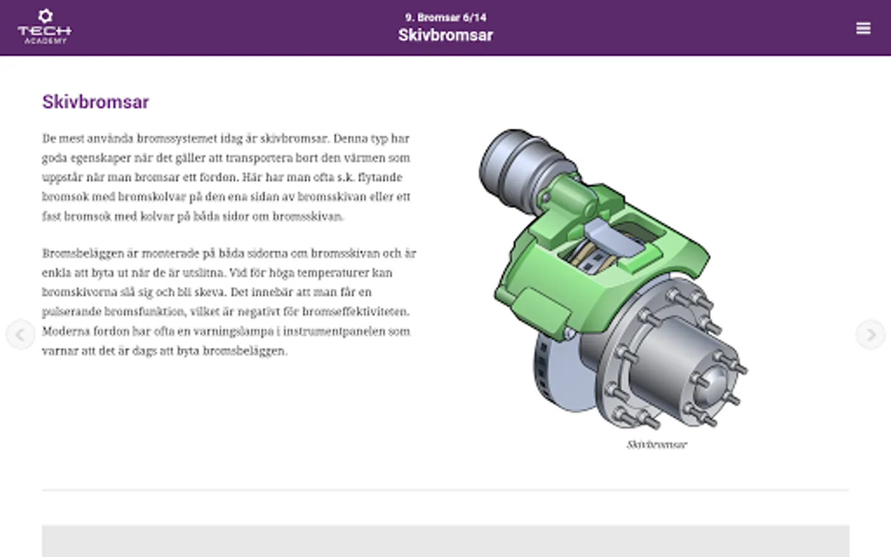Open the hamburger menu

point(863,28)
